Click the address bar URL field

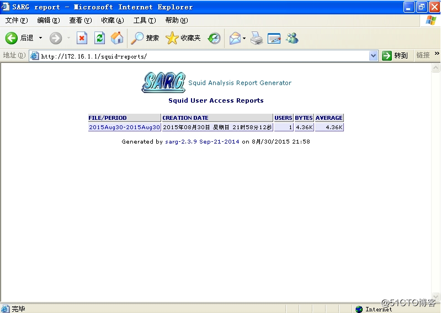point(204,56)
